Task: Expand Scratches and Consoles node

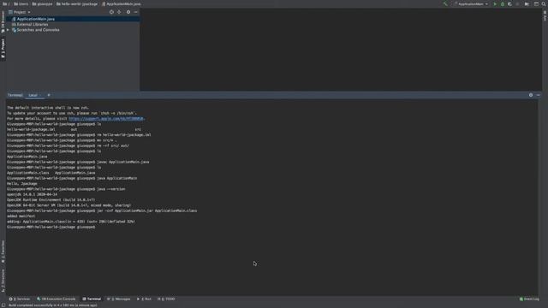Action: pos(8,30)
